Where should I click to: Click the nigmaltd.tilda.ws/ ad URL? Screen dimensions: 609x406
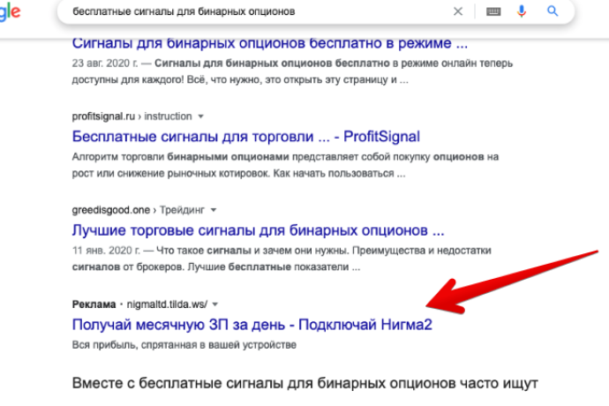pos(167,304)
